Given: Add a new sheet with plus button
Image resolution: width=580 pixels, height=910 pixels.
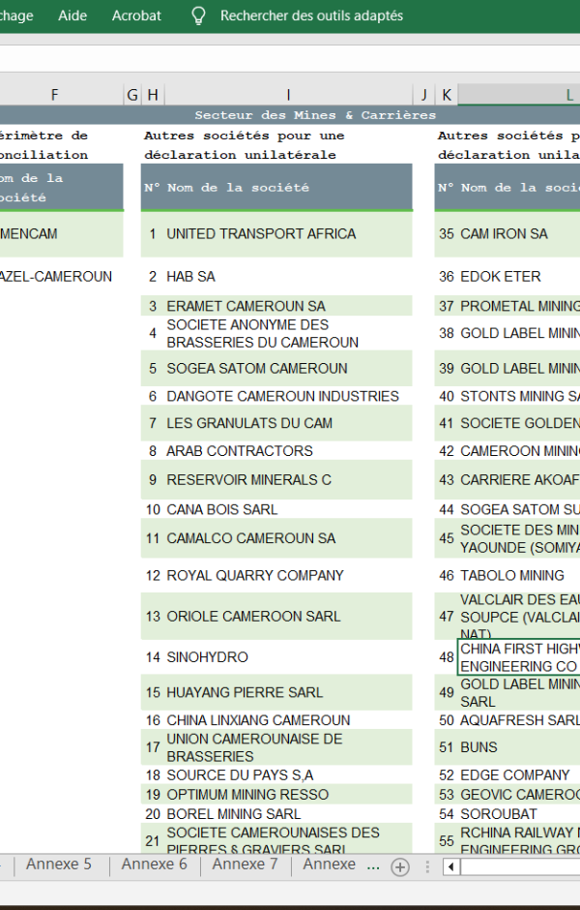Looking at the screenshot, I should pyautogui.click(x=400, y=867).
